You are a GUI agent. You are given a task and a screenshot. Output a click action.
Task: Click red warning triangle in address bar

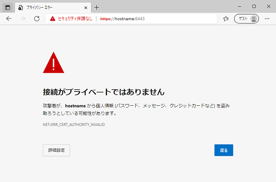tap(52, 19)
